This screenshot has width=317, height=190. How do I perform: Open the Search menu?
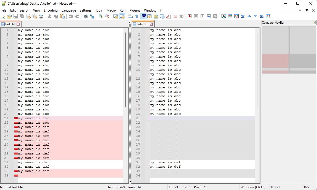pos(24,10)
